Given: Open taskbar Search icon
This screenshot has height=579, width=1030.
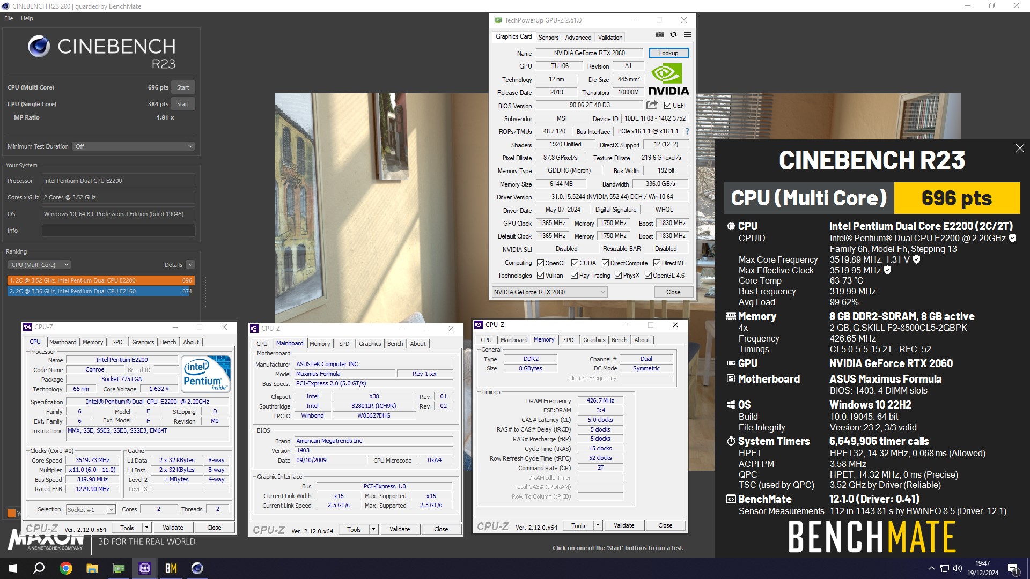Looking at the screenshot, I should click(x=39, y=568).
